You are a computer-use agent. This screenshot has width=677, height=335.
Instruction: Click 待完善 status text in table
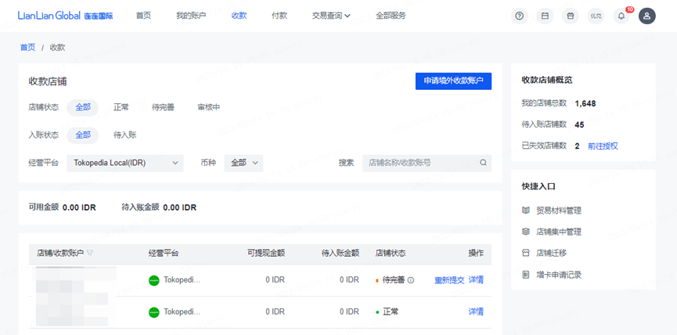[394, 280]
